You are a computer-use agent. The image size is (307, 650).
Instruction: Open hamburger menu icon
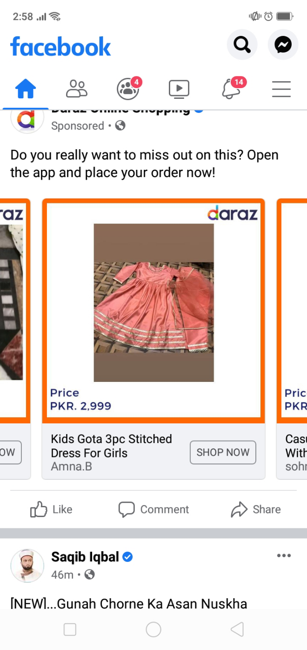click(281, 89)
